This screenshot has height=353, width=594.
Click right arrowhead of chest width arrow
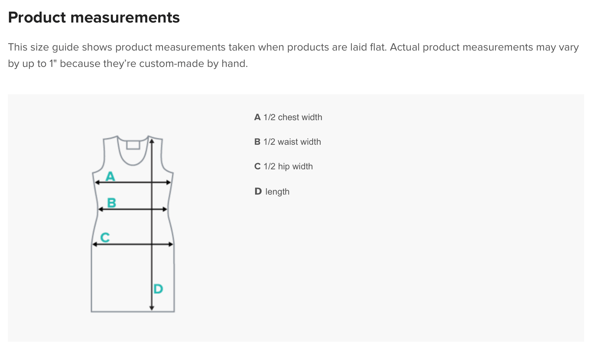pos(168,183)
